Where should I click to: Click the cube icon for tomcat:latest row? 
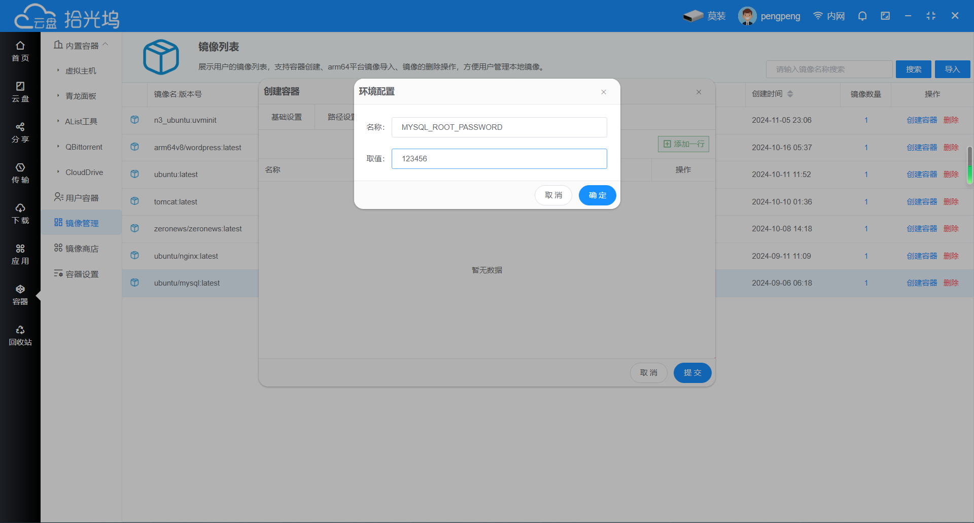(x=134, y=201)
